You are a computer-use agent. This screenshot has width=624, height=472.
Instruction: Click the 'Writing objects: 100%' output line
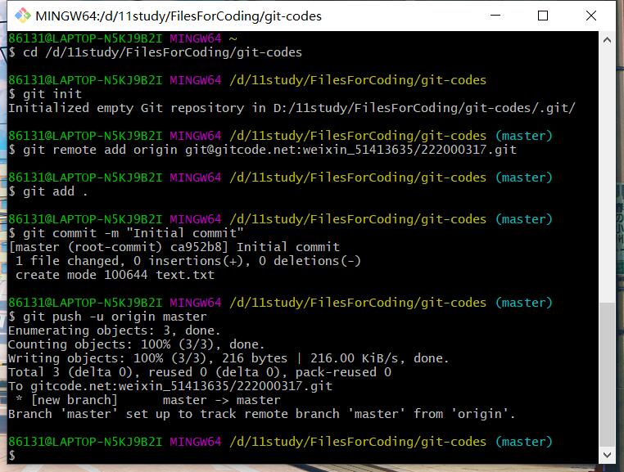[228, 358]
